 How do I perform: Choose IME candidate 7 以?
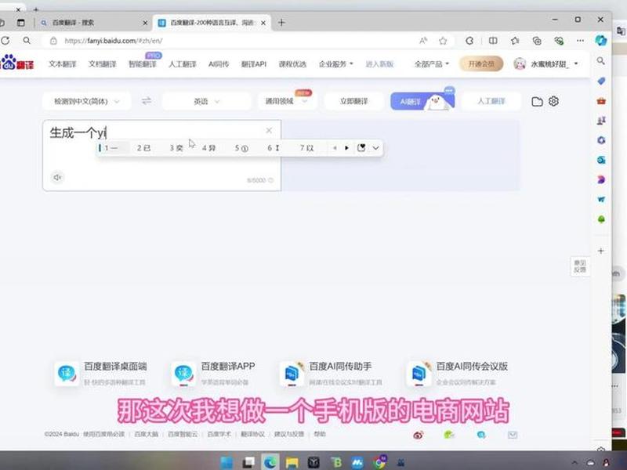coord(306,148)
